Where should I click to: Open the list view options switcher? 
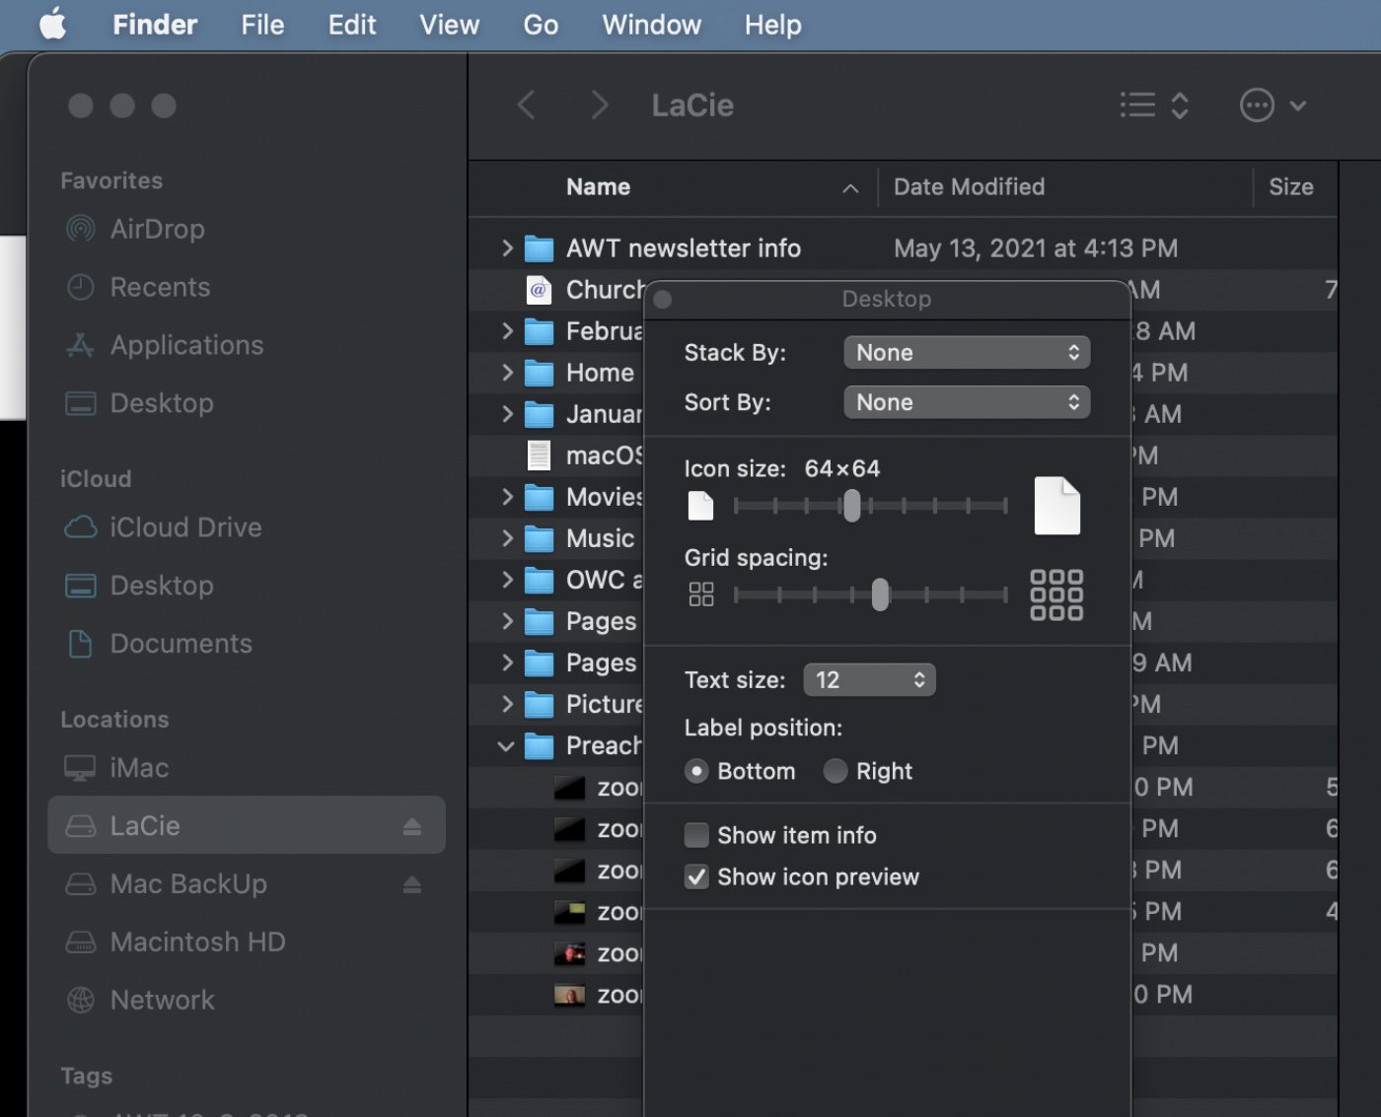pos(1153,105)
